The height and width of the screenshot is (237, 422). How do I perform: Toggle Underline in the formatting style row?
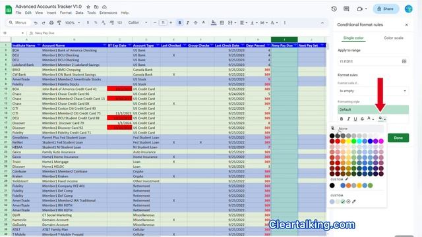355,118
